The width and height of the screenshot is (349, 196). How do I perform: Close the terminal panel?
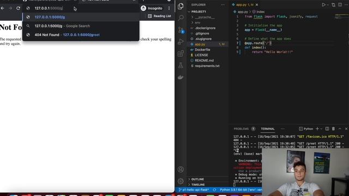coord(346,128)
